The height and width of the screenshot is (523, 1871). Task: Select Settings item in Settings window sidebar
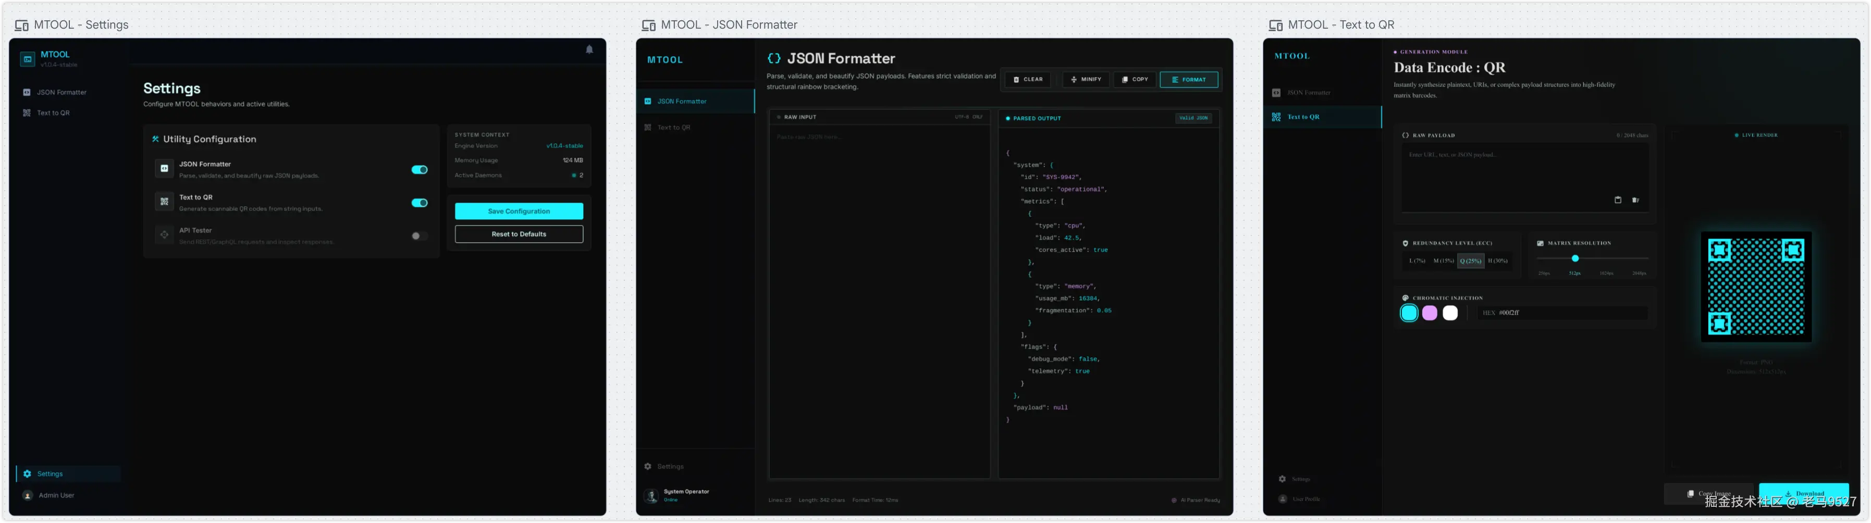[68, 474]
